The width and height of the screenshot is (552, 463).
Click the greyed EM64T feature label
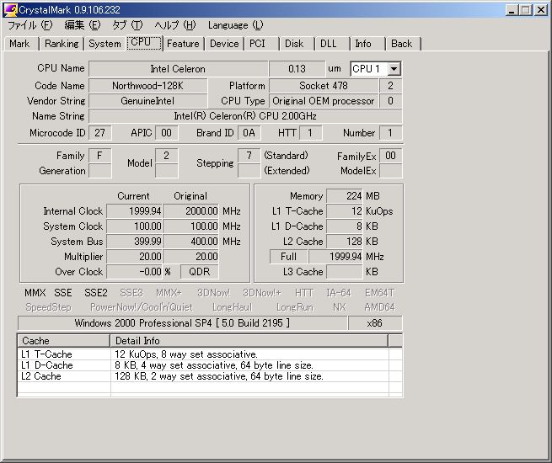coord(380,293)
